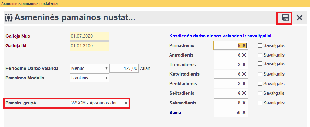Toggle Savaitgalis checkbox for Antradienis
Viewport: 310px width, 127px height.
point(260,55)
